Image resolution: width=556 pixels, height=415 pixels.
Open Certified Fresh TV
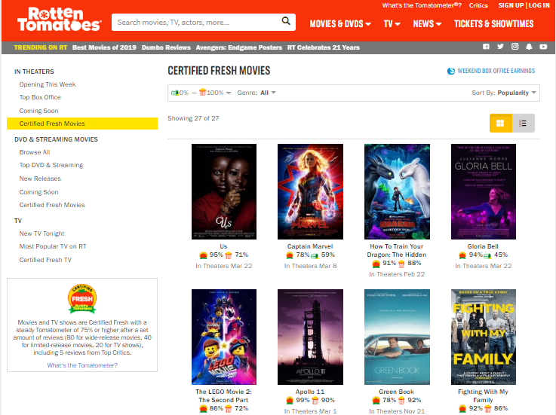coord(45,260)
